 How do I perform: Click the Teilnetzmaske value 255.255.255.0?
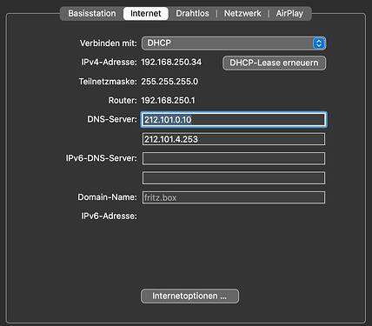[169, 82]
